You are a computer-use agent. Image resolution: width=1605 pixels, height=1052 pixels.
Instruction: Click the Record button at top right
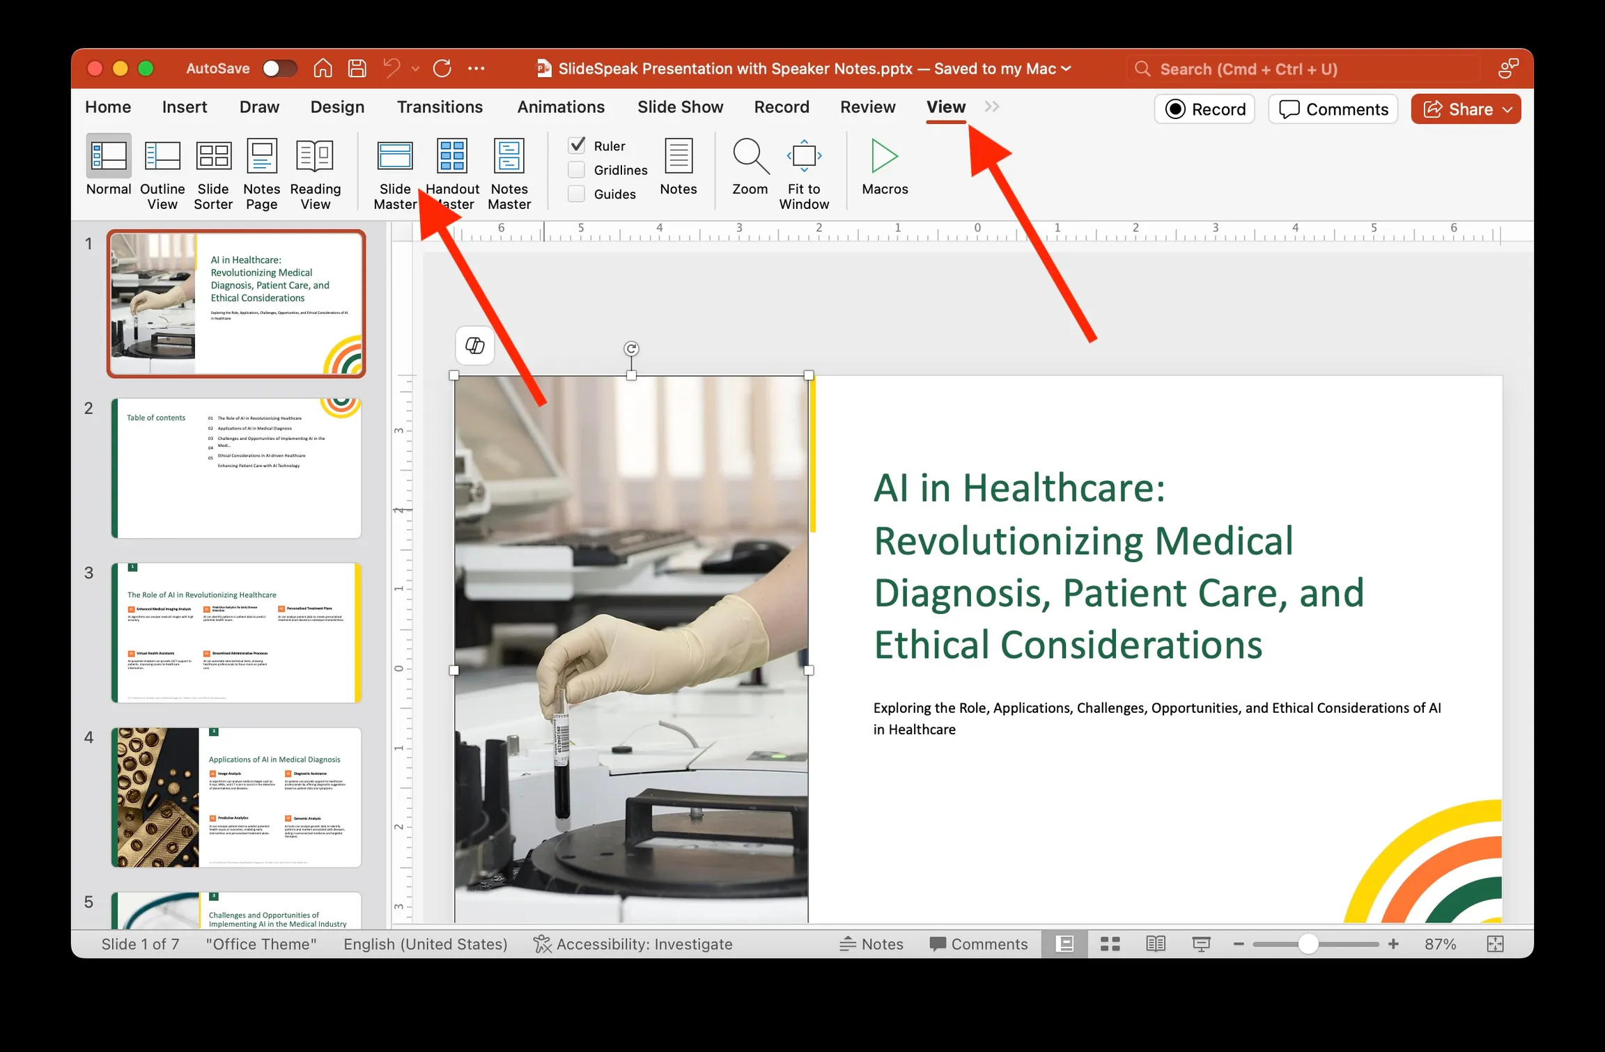(1204, 109)
